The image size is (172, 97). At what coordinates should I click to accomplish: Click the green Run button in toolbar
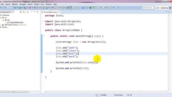pyautogui.click(x=20, y=8)
